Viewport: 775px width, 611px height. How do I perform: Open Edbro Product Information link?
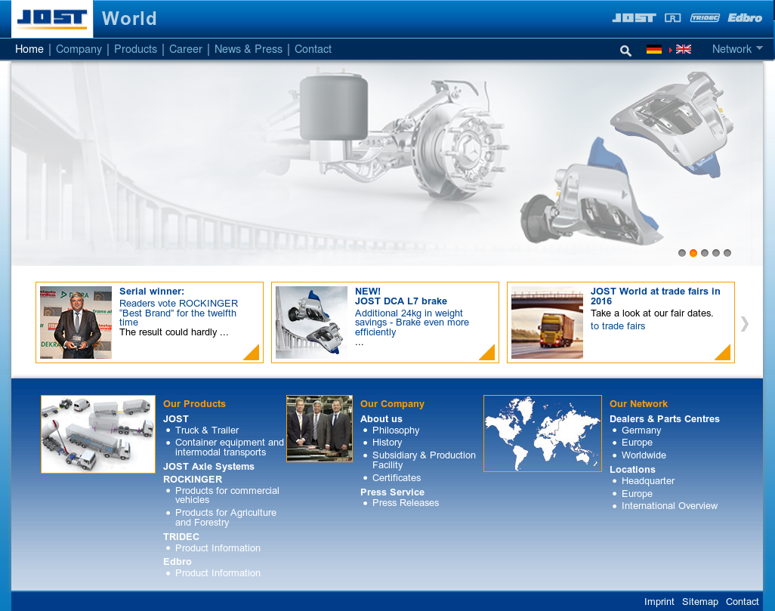(x=218, y=573)
